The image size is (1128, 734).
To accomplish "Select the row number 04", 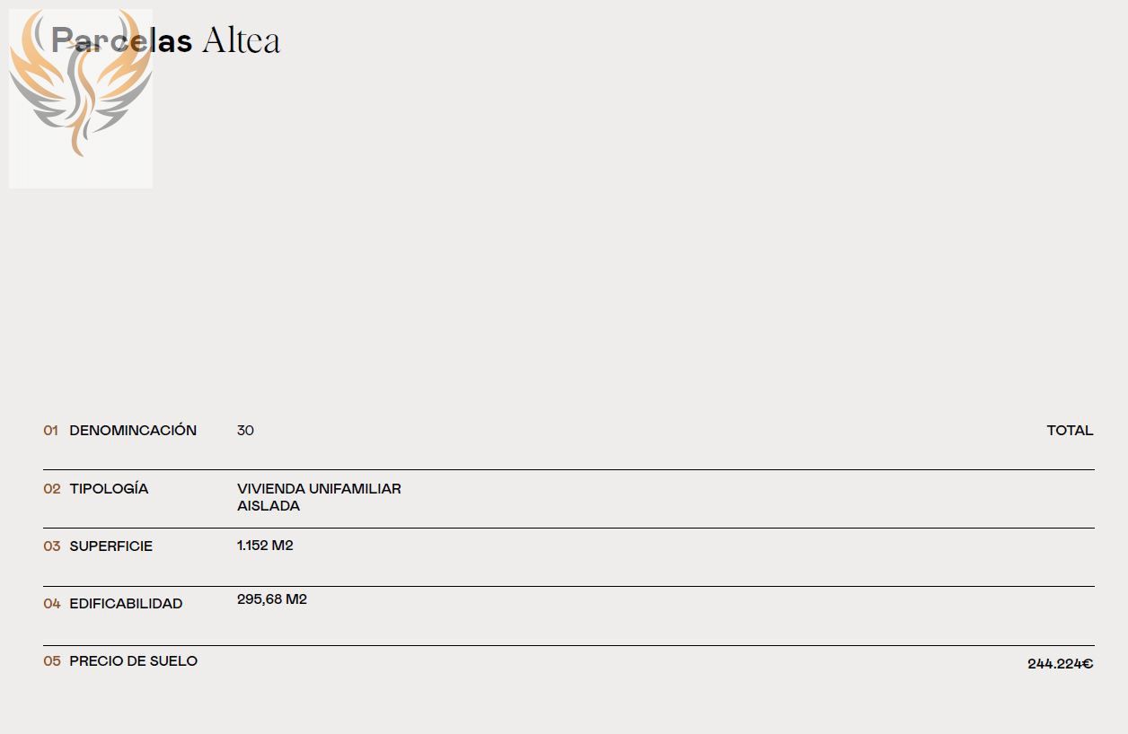I will [52, 604].
